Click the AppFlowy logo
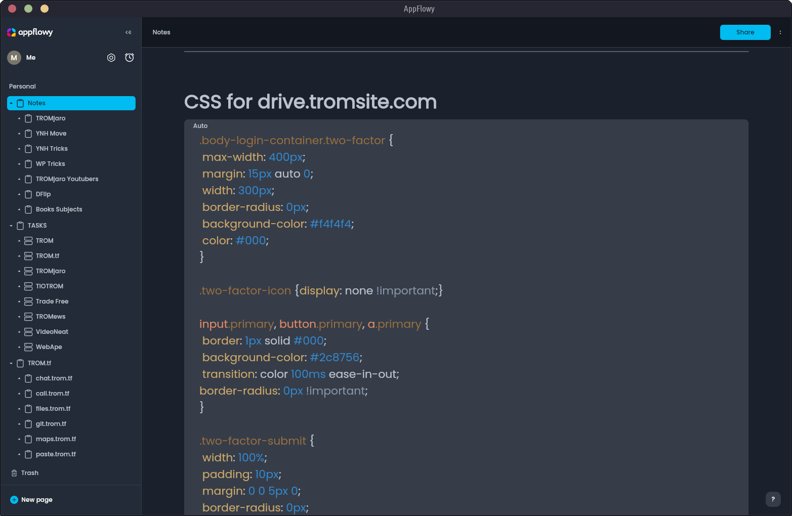The image size is (792, 516). [30, 32]
